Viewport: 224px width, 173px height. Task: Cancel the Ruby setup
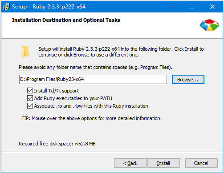(x=201, y=163)
